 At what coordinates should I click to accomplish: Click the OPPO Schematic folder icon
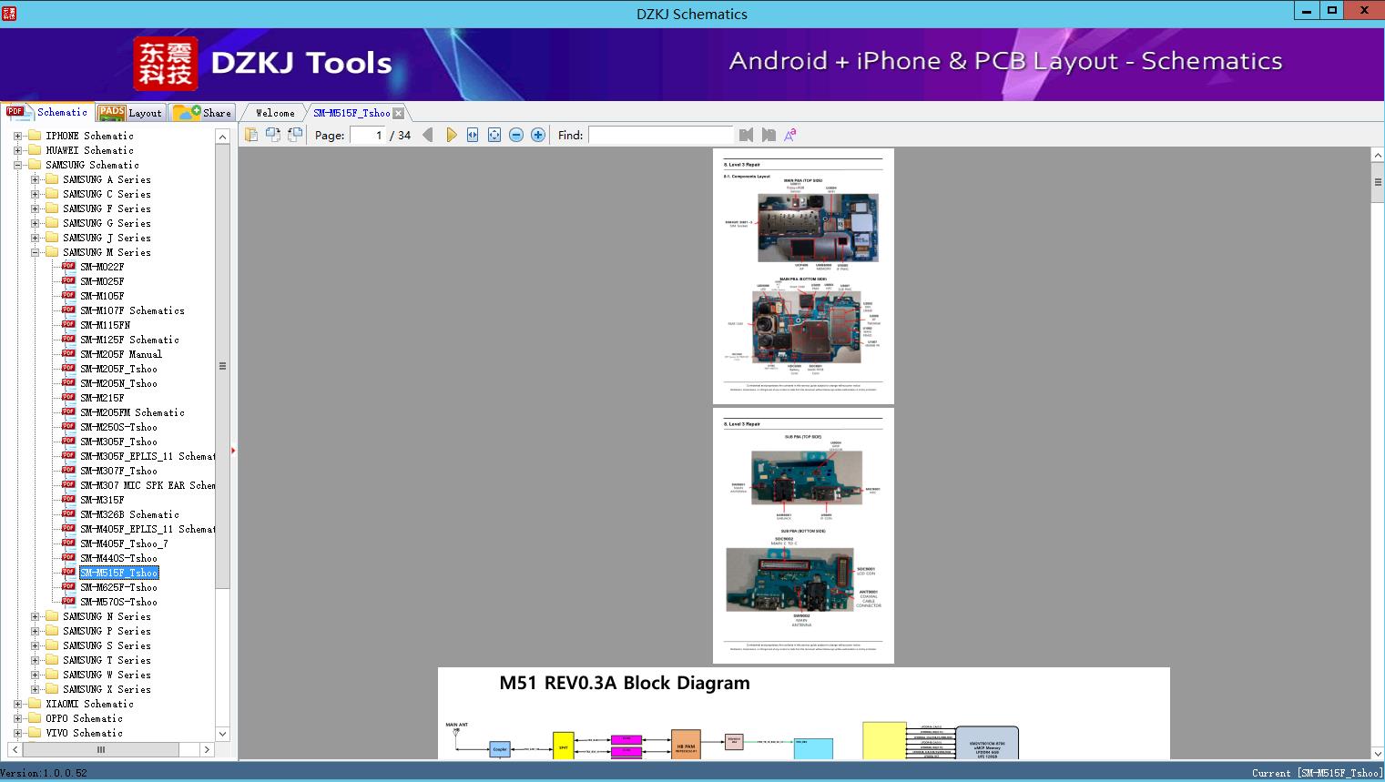pos(35,718)
